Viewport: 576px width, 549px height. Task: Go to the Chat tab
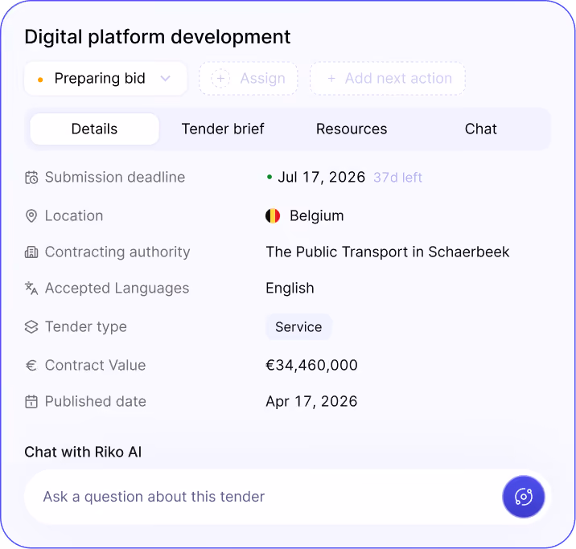tap(480, 129)
